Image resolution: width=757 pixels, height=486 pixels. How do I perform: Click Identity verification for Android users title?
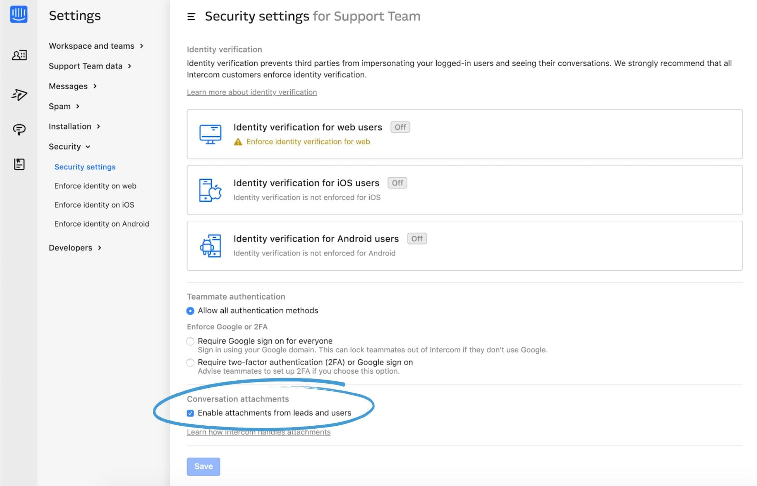(316, 239)
